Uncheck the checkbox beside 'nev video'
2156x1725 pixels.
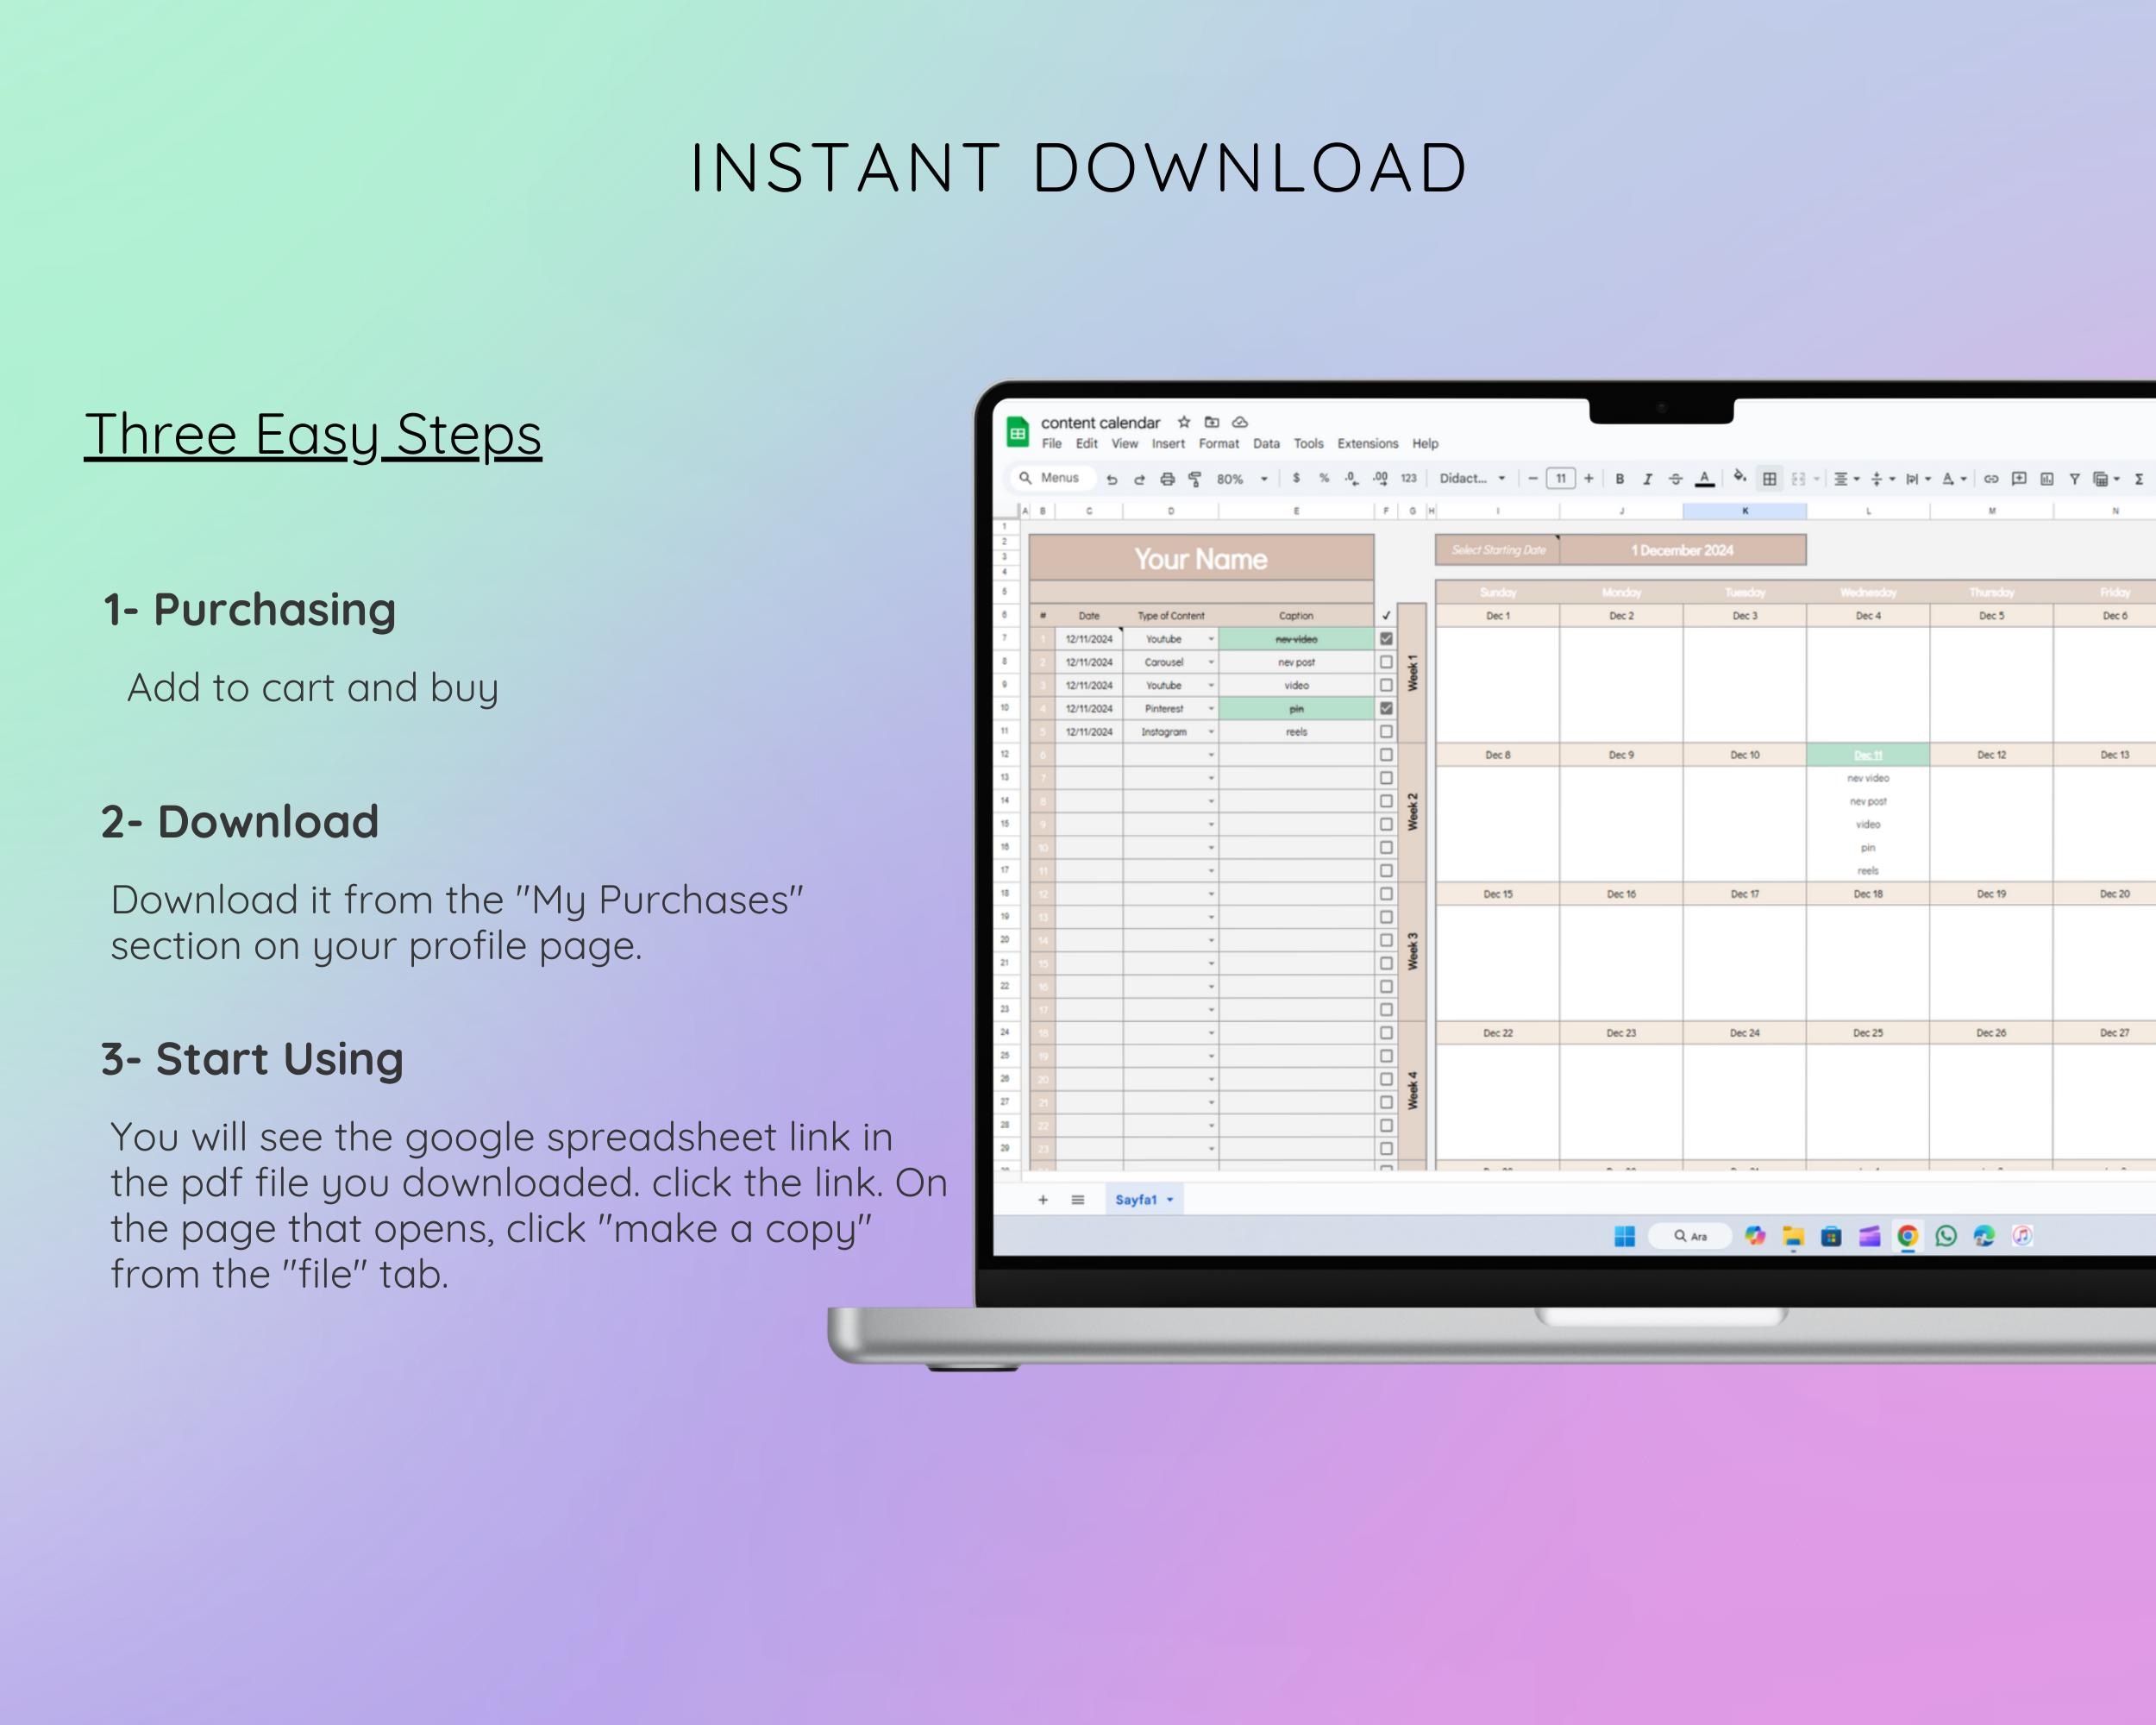click(1386, 639)
